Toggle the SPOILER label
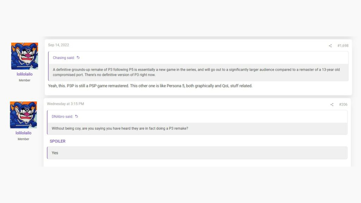The height and width of the screenshot is (203, 361). [x=57, y=141]
